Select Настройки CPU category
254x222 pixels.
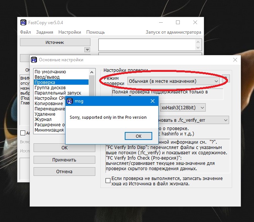pyautogui.click(x=50, y=98)
